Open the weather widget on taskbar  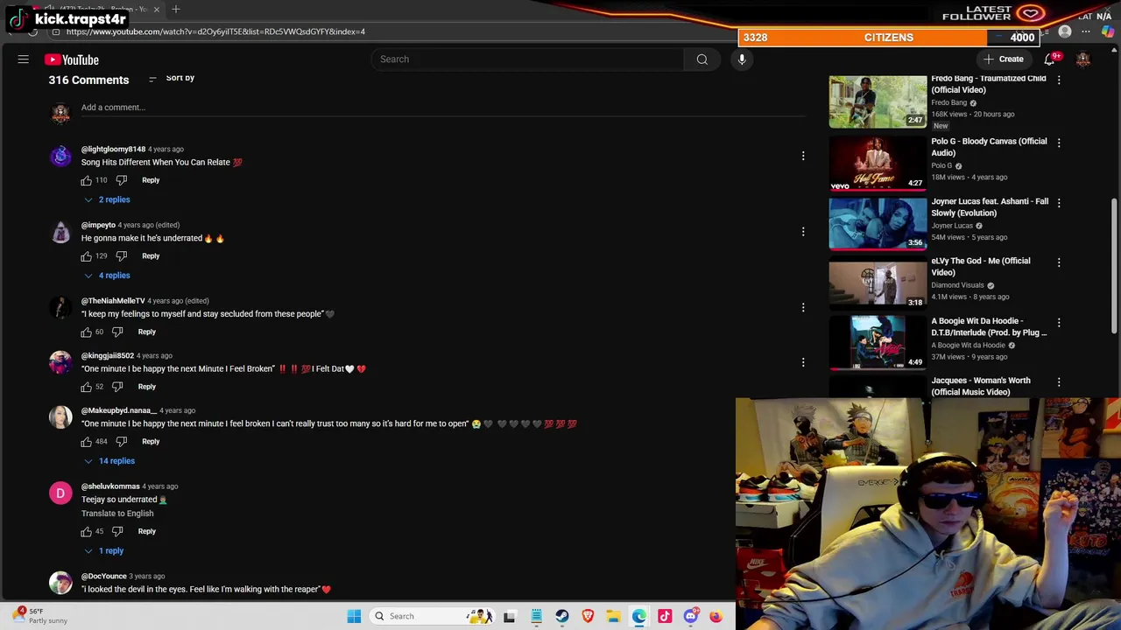click(39, 616)
